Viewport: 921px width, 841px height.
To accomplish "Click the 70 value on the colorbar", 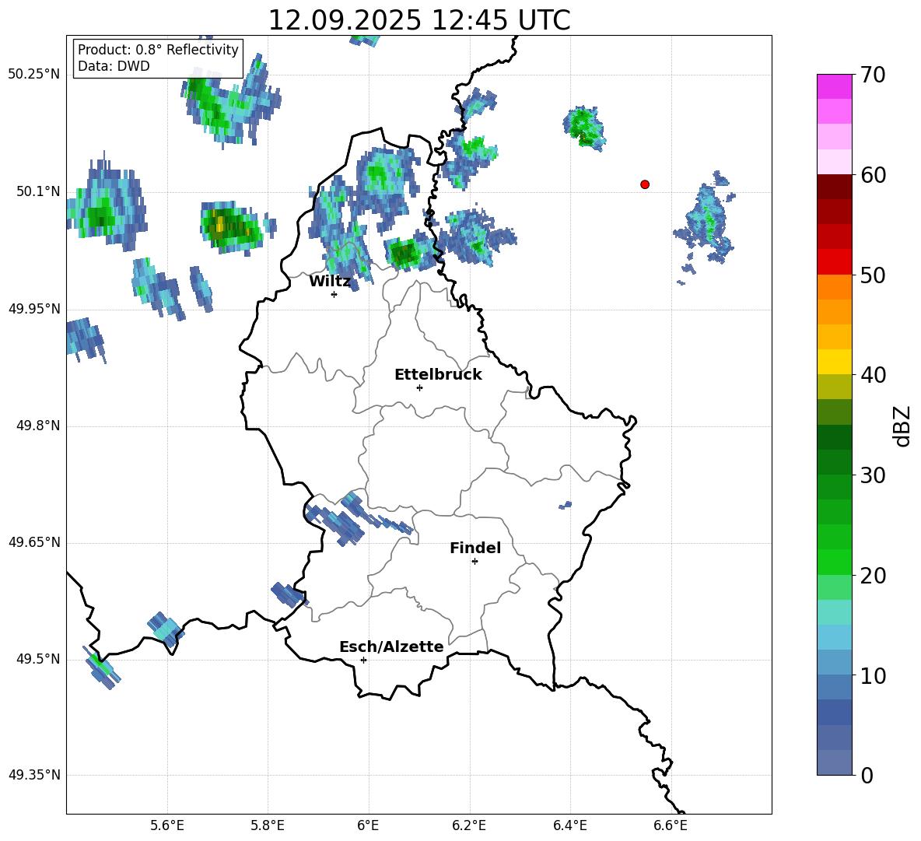I will pos(873,75).
